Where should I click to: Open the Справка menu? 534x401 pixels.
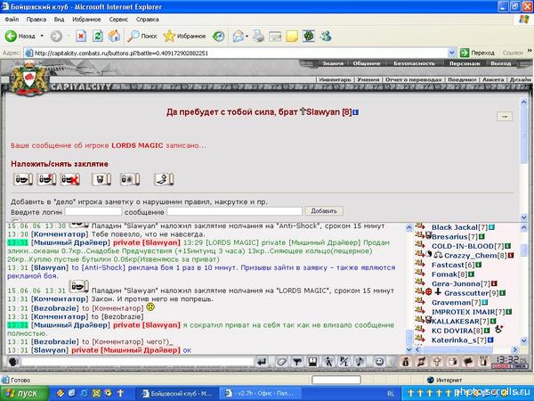click(x=148, y=20)
